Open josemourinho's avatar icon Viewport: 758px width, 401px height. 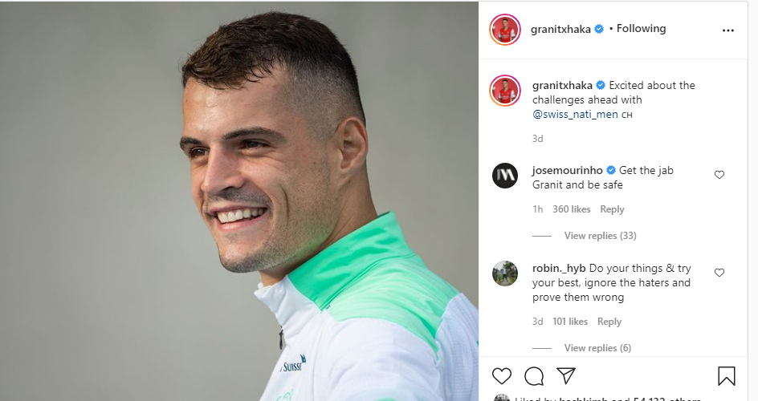[x=505, y=175]
